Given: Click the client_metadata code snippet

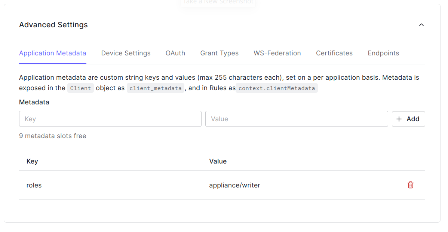Looking at the screenshot, I should [156, 88].
